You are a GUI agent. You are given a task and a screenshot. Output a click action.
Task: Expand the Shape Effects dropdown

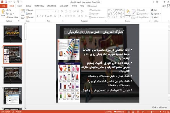pyautogui.click(x=143, y=17)
